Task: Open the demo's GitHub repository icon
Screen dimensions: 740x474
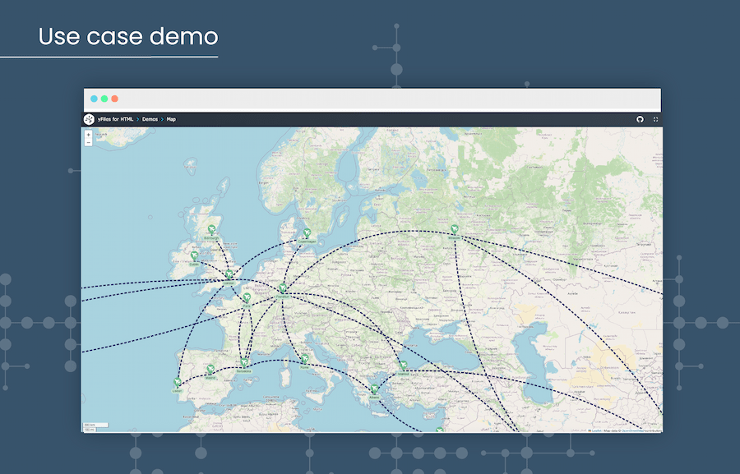Action: [x=641, y=118]
